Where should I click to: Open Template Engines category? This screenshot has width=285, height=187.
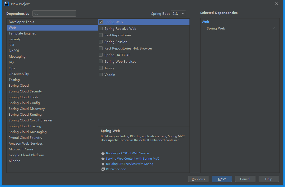pyautogui.click(x=52, y=33)
